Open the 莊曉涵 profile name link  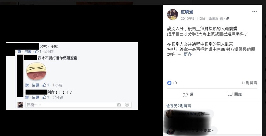[x=187, y=12]
